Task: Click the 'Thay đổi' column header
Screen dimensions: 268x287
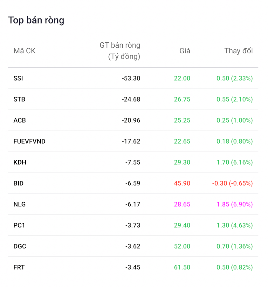Action: click(x=238, y=51)
